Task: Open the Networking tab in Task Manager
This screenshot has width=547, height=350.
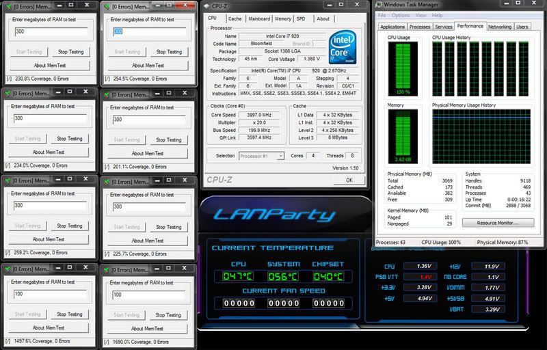Action: coord(500,27)
